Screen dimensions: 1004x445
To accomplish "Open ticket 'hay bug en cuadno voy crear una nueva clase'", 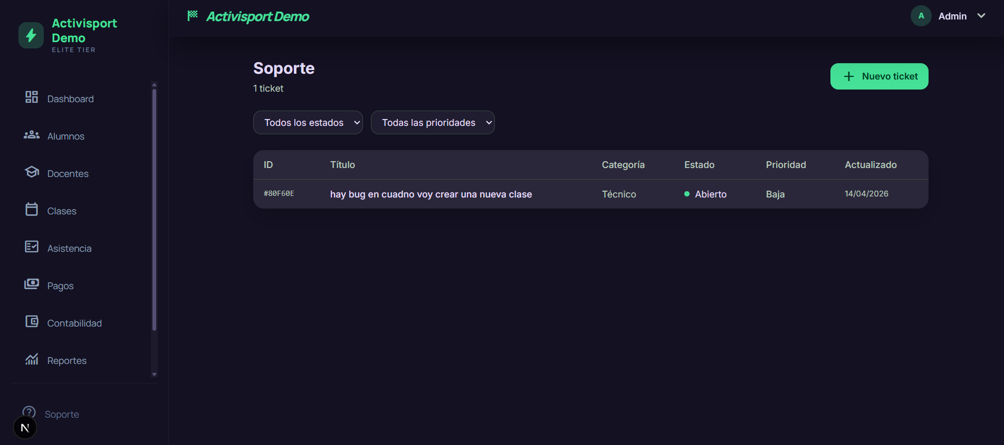I will point(431,194).
